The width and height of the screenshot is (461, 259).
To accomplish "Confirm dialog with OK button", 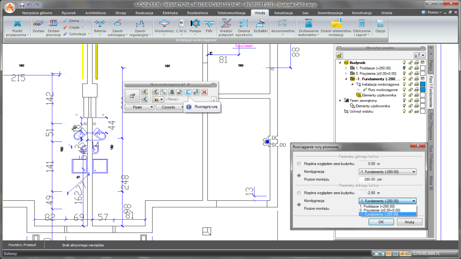I will (381, 222).
